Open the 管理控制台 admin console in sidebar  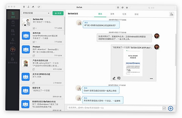tap(12, 61)
